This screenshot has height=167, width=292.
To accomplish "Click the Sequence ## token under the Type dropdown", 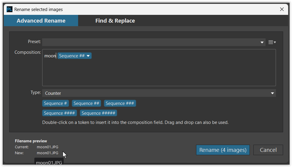I will pos(86,103).
